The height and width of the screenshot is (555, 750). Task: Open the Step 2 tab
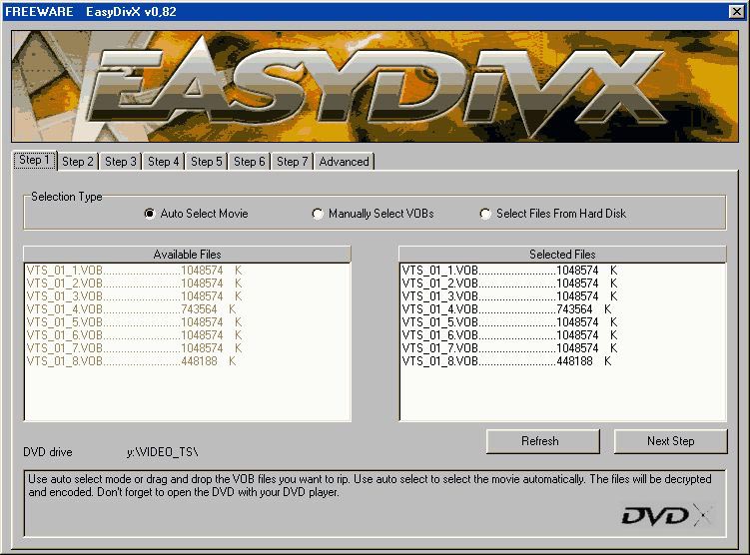point(78,162)
